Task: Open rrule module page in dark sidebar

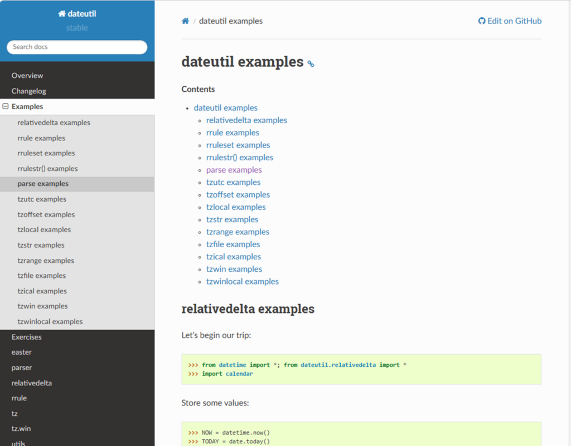Action: pos(19,398)
